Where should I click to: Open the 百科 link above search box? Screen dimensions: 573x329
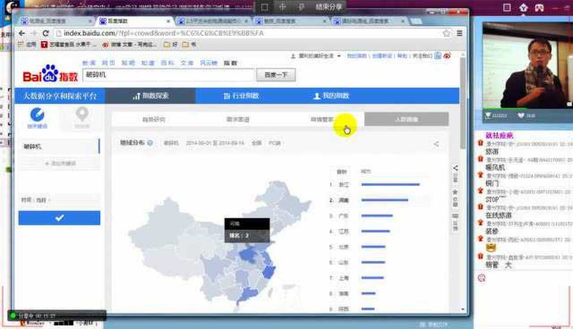[168, 63]
